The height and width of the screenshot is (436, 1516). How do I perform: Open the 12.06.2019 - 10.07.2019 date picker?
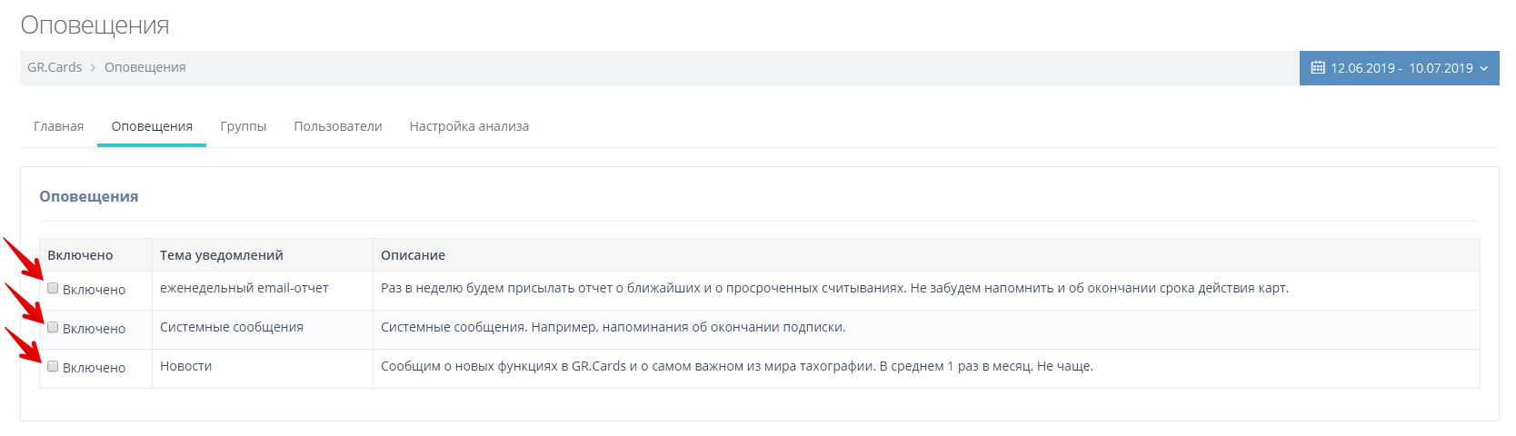coord(1401,68)
